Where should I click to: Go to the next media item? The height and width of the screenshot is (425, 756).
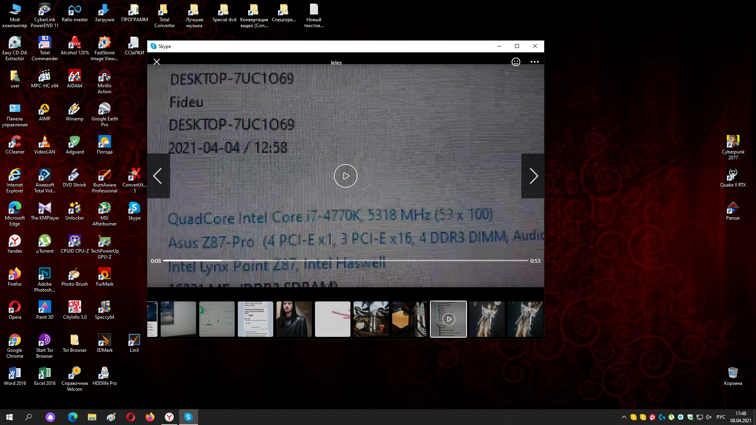pos(533,176)
